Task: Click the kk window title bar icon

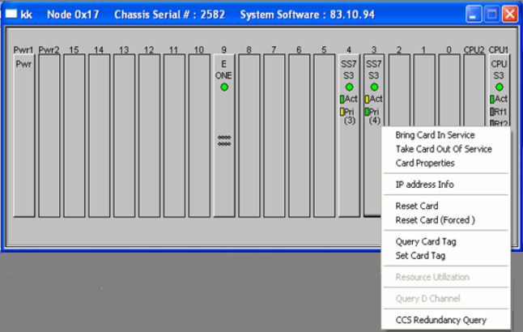Action: pos(11,14)
